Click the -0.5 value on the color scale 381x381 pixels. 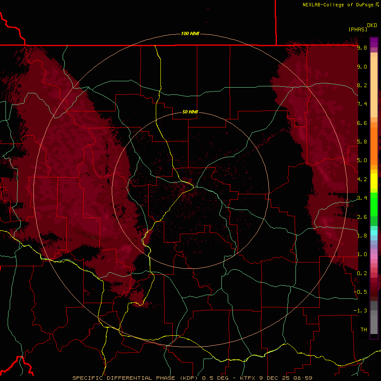pyautogui.click(x=361, y=292)
